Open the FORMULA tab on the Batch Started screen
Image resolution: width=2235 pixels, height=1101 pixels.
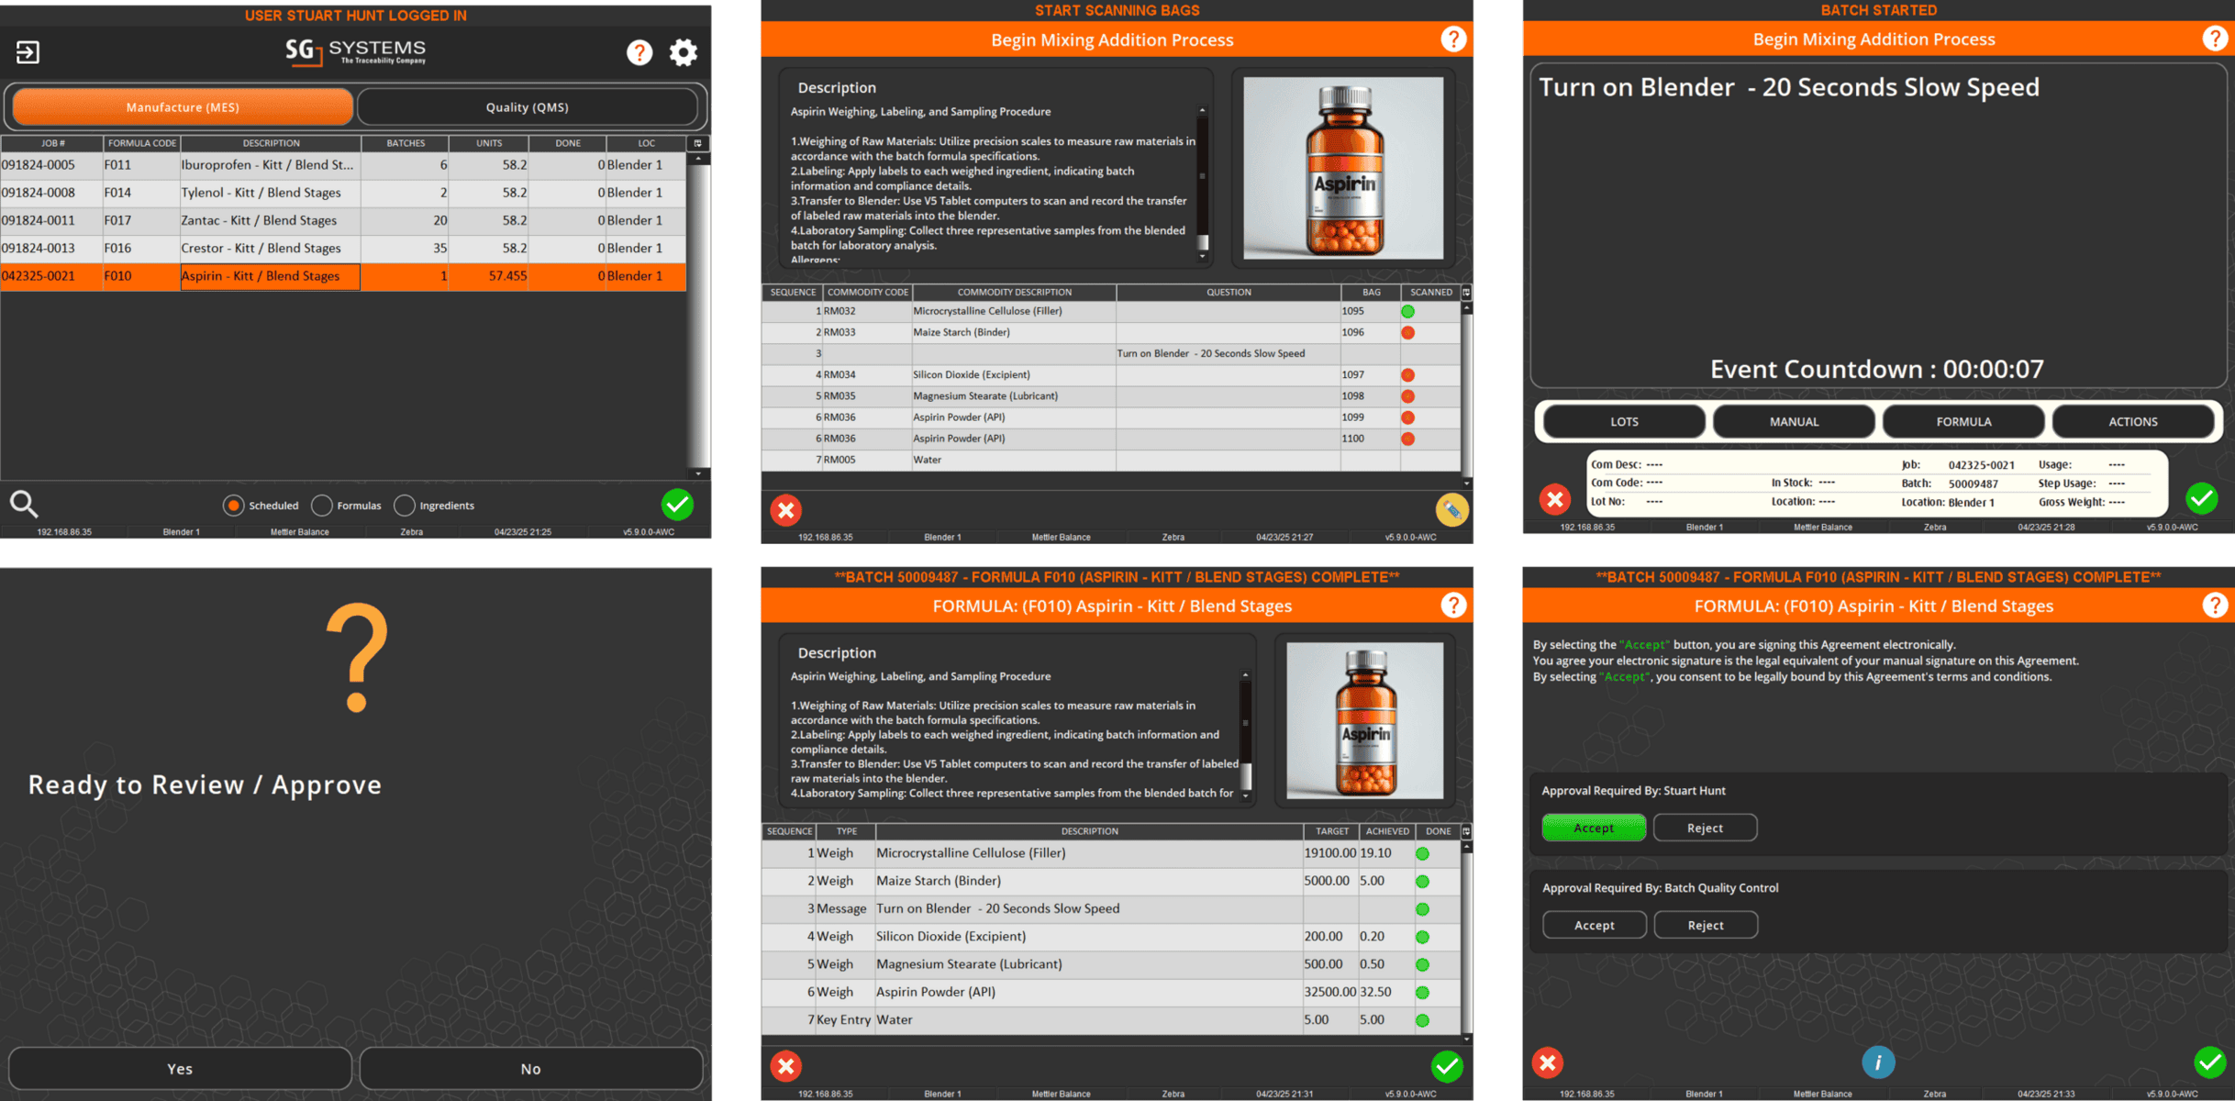(1963, 422)
